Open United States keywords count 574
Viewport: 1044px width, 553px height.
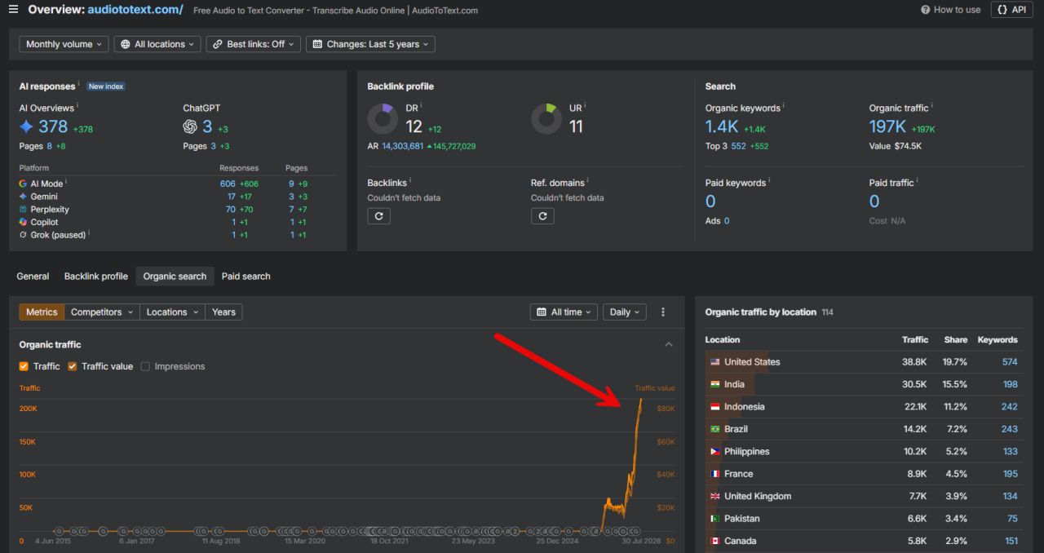1010,362
